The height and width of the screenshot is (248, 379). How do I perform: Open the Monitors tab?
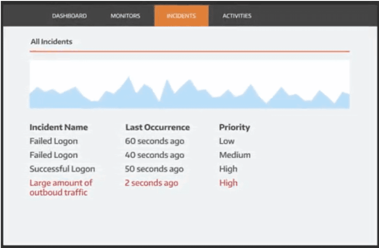125,16
